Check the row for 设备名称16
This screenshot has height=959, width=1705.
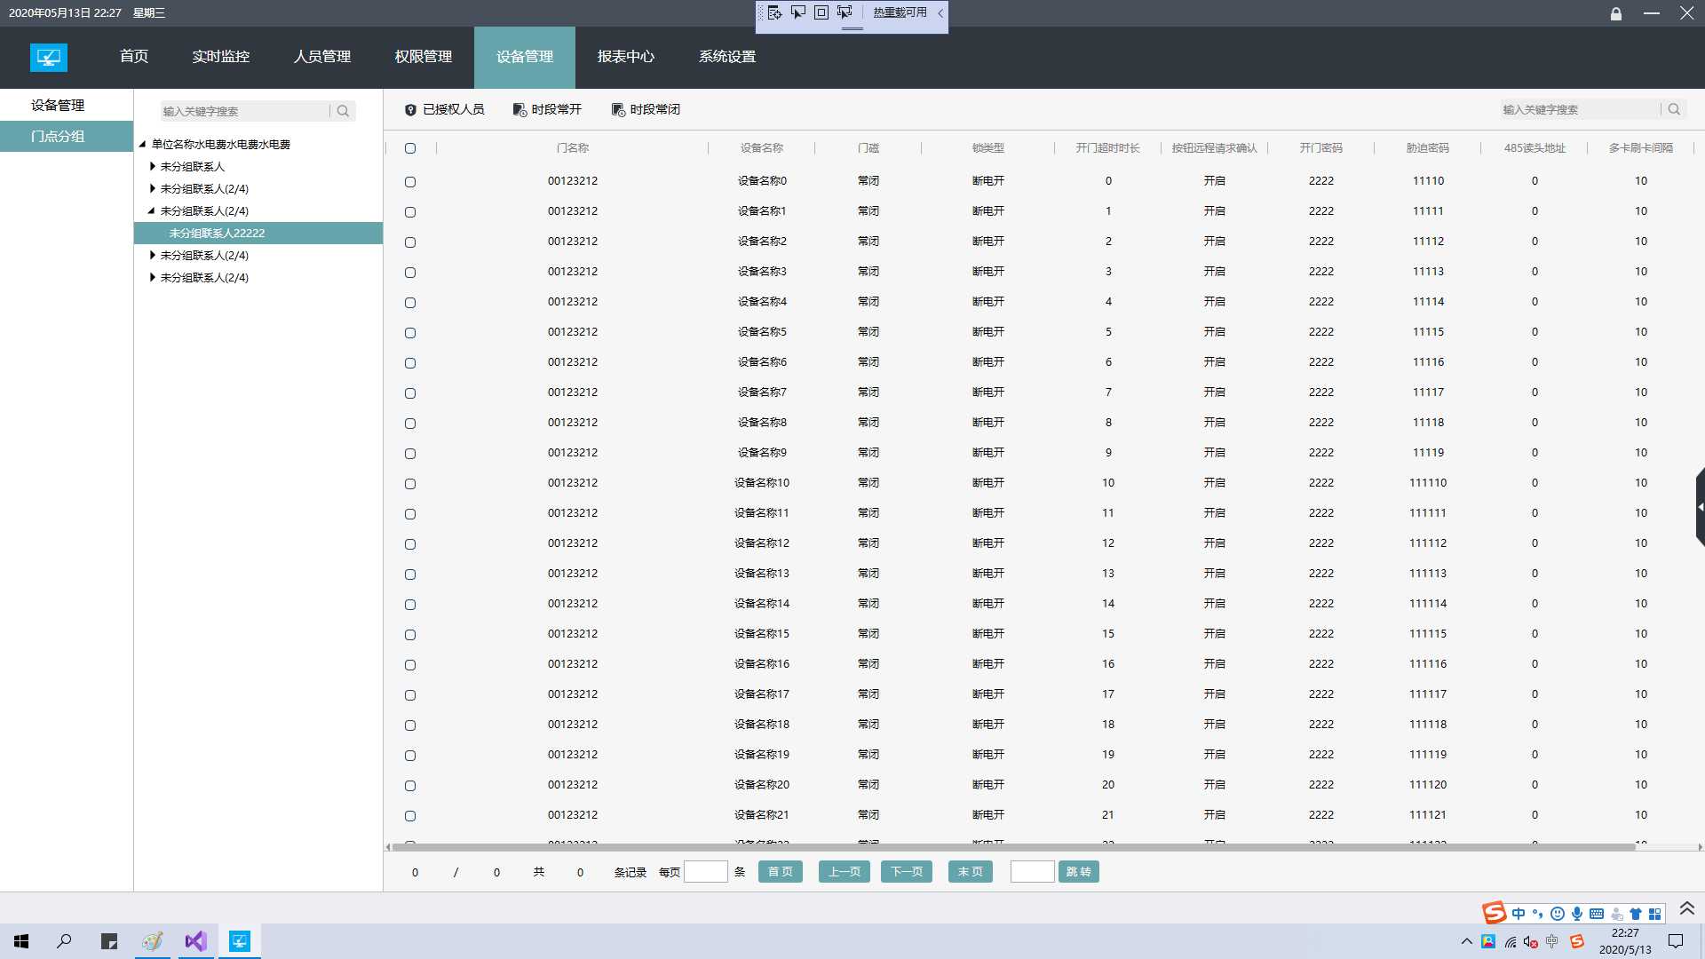tap(410, 665)
